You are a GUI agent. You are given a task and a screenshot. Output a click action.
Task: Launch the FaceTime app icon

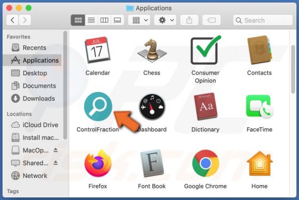pyautogui.click(x=259, y=106)
